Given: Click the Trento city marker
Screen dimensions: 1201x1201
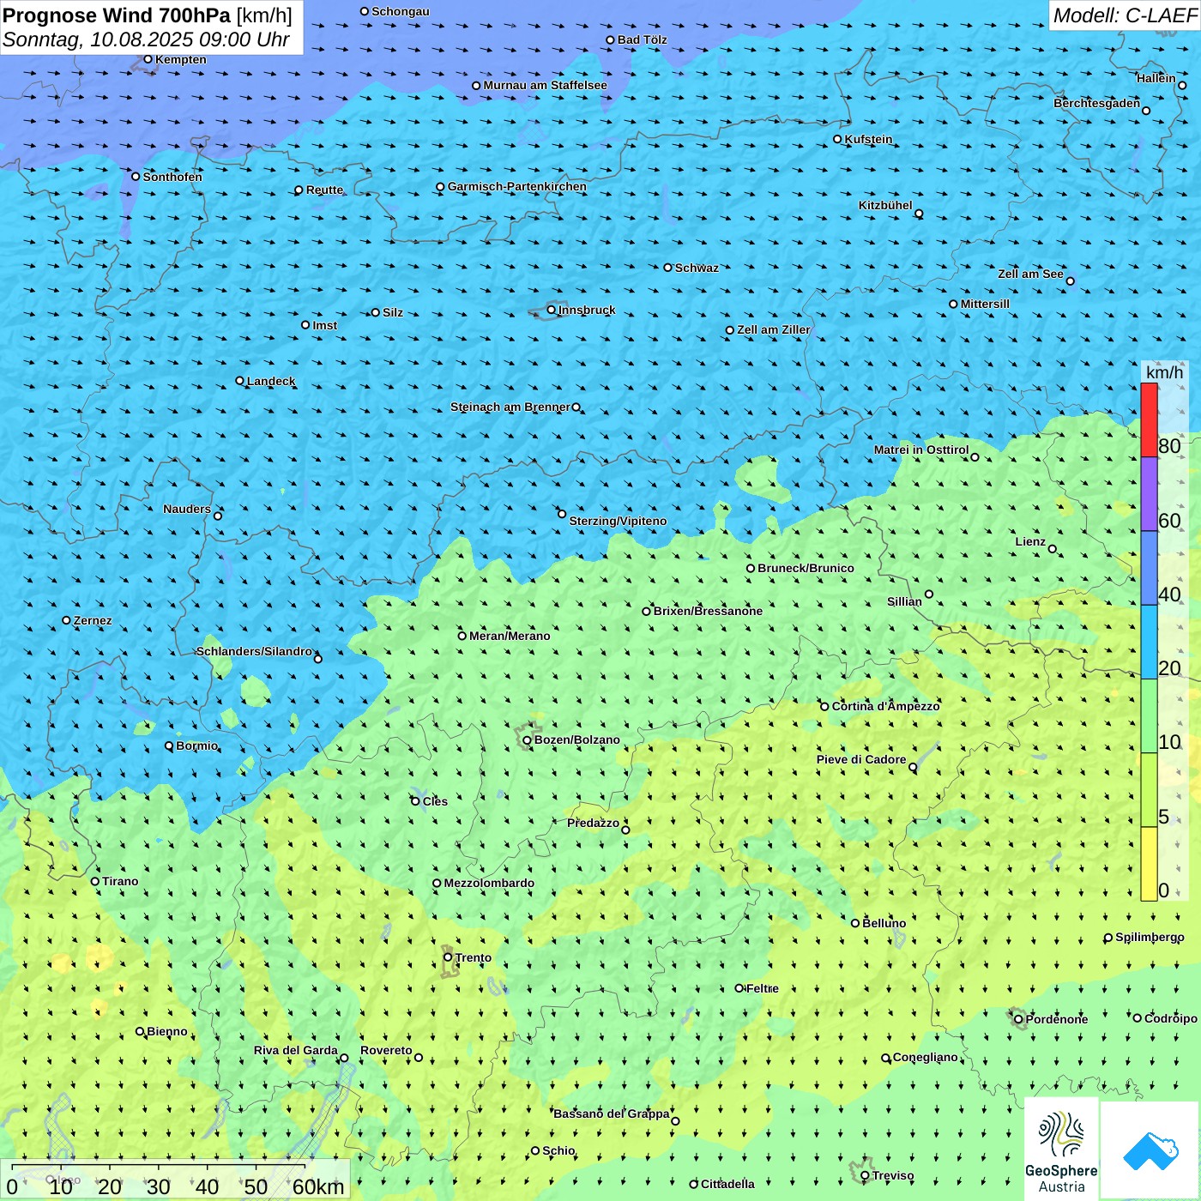Looking at the screenshot, I should click(448, 957).
